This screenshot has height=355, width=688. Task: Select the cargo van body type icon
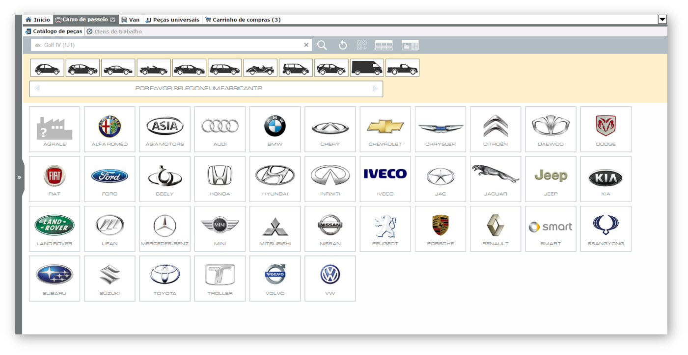pos(367,68)
